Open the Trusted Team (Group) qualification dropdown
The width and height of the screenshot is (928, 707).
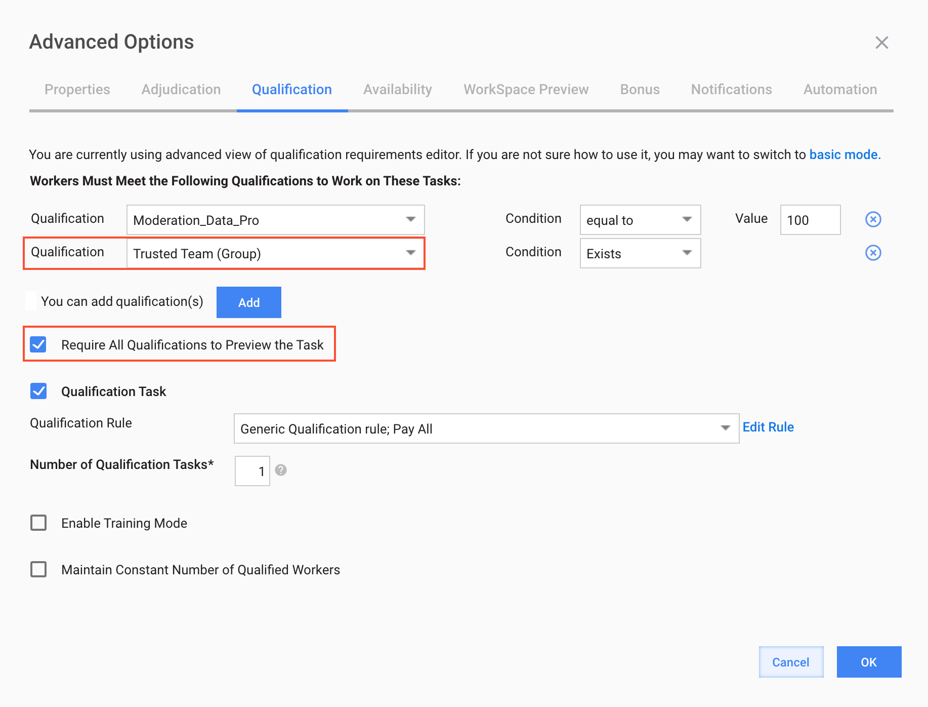(275, 253)
